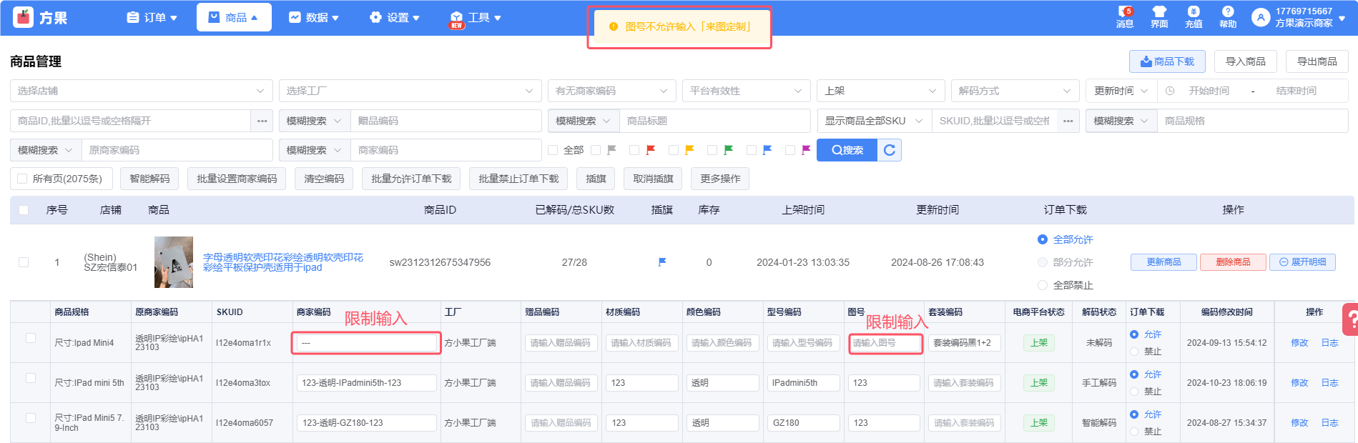Open the 解码方式 dropdown

[x=1014, y=91]
